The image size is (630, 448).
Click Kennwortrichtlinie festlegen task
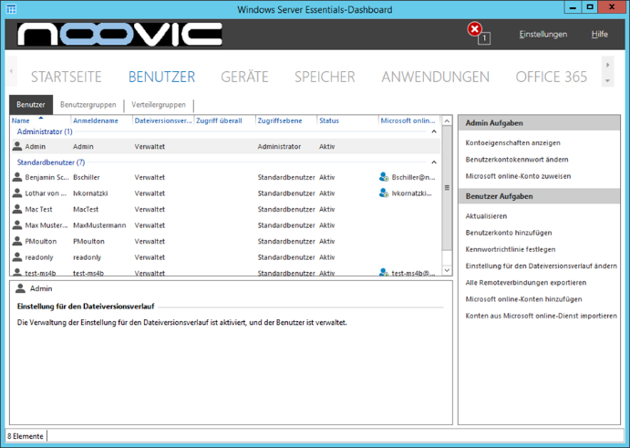511,249
